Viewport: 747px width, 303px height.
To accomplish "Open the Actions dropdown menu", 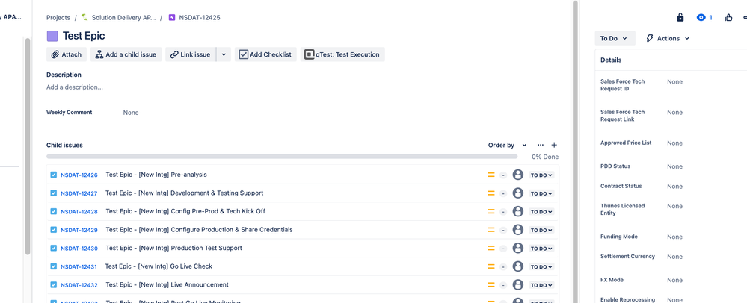I will [x=668, y=39].
